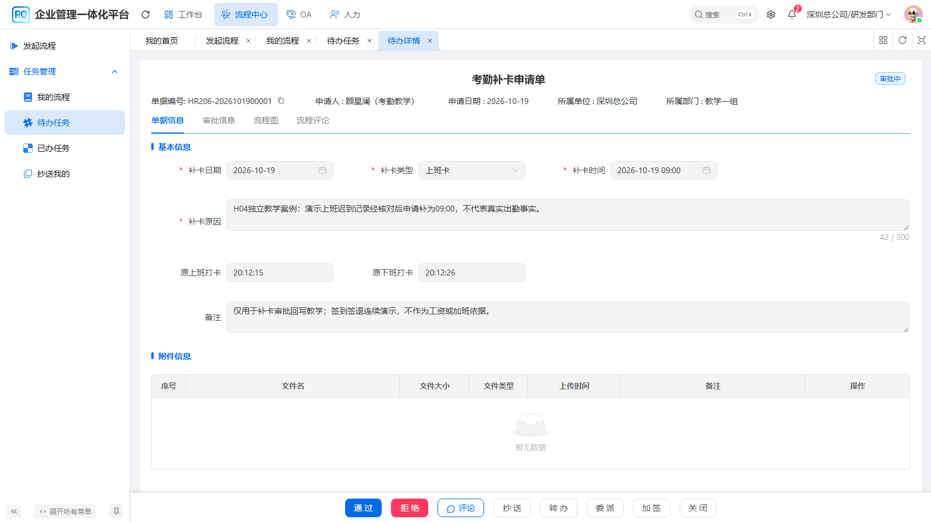
Task: Open the 工作台 top navigation item
Action: pos(183,15)
